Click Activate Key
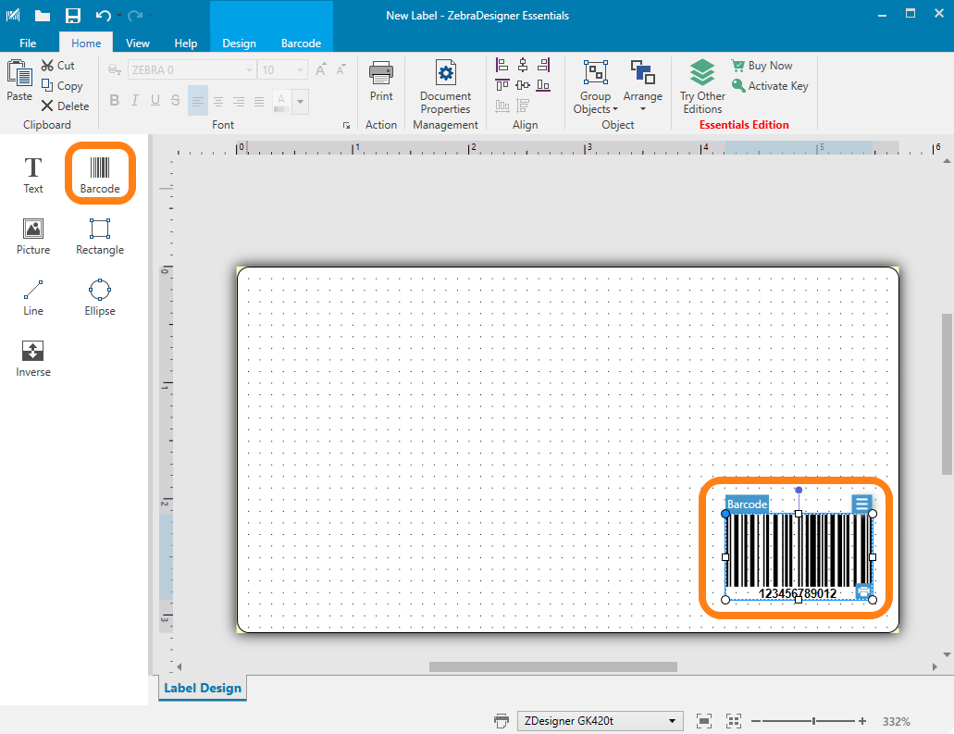 (769, 86)
